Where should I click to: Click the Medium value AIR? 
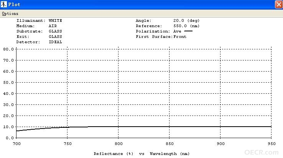[x=53, y=26]
